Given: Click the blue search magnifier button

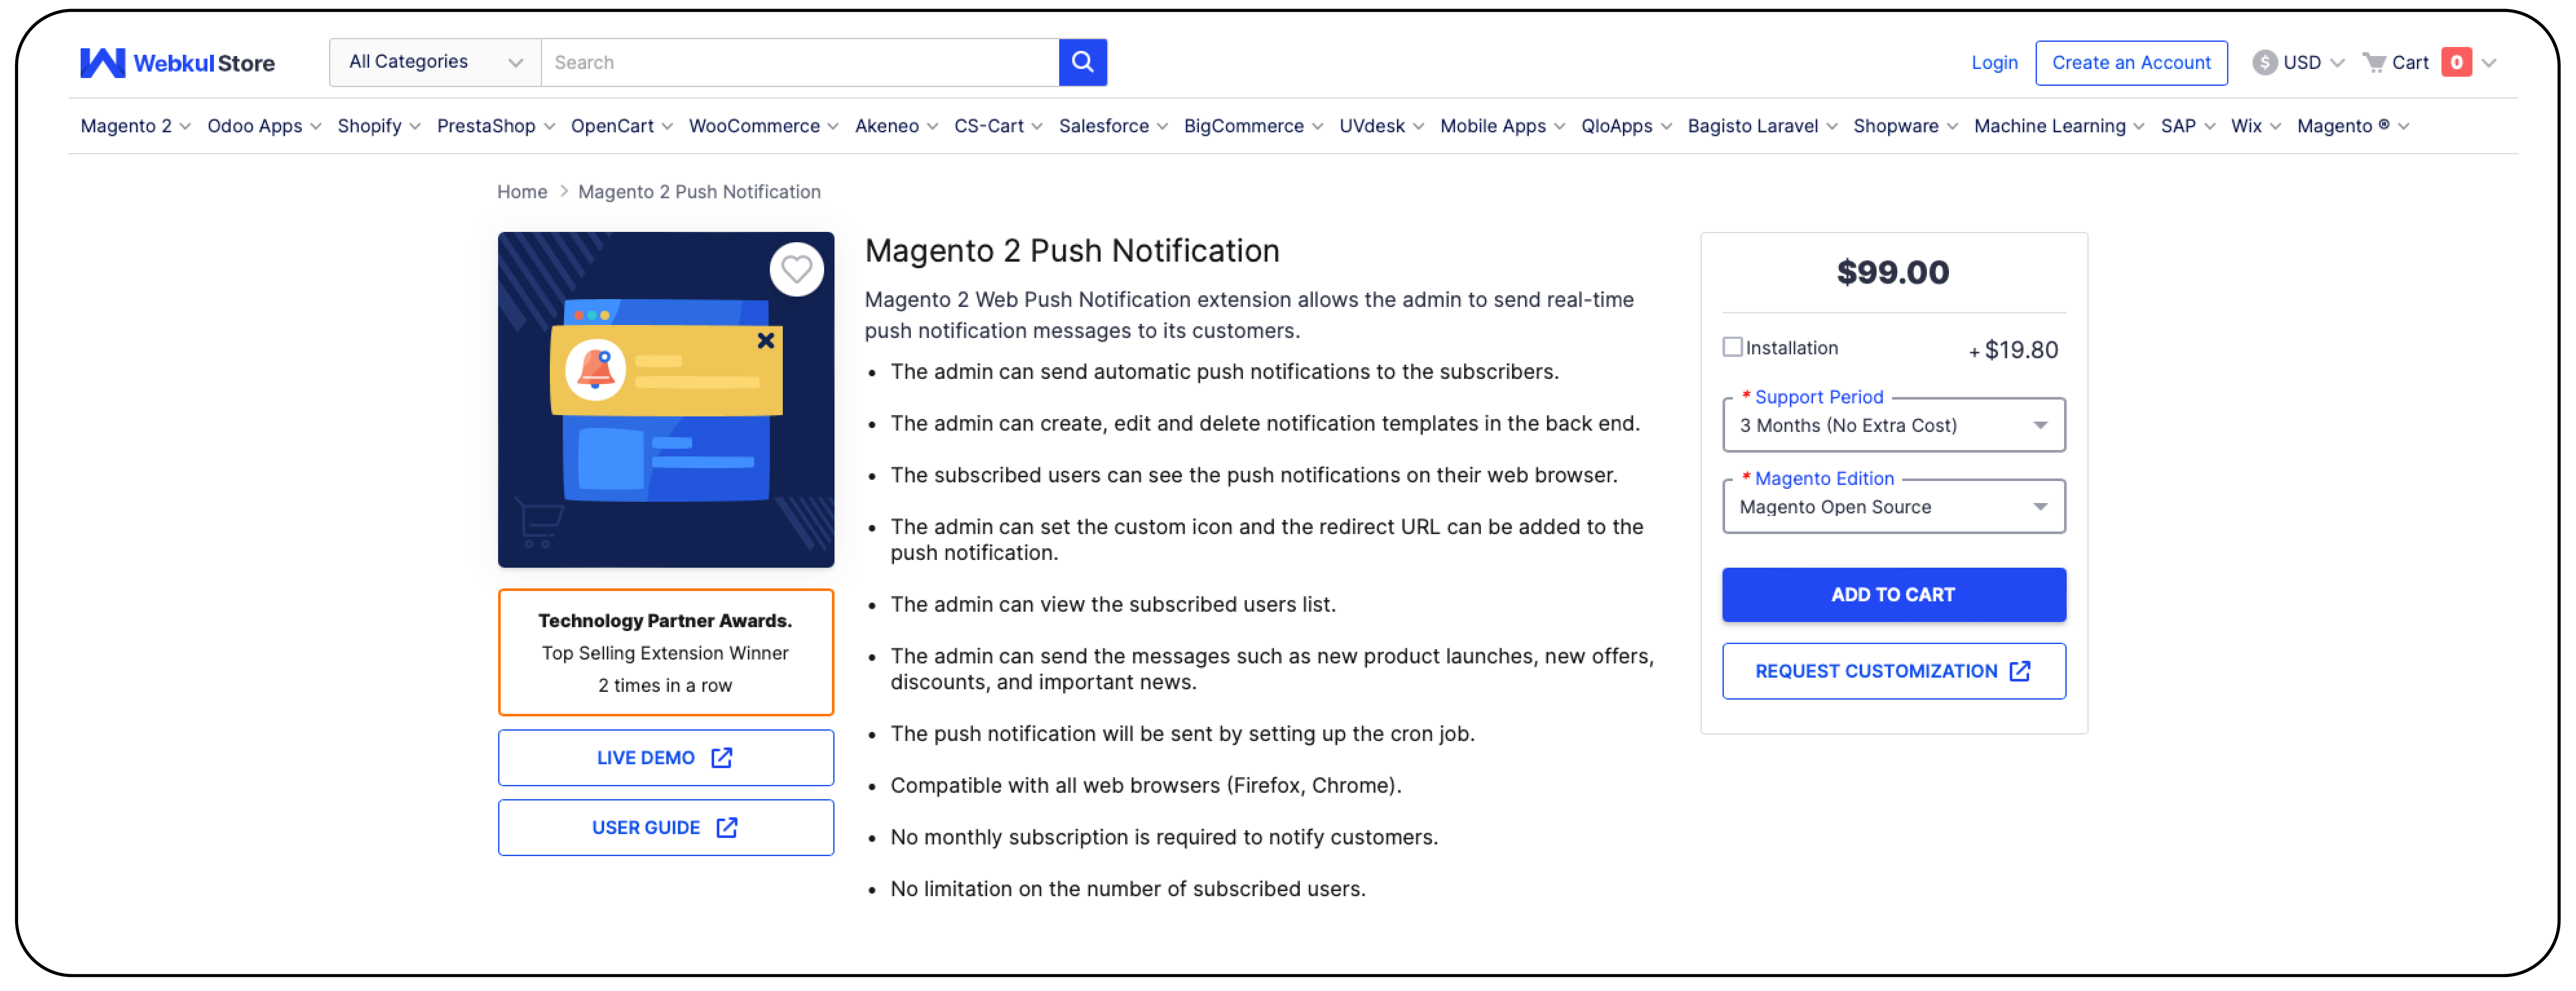Looking at the screenshot, I should pos(1082,62).
